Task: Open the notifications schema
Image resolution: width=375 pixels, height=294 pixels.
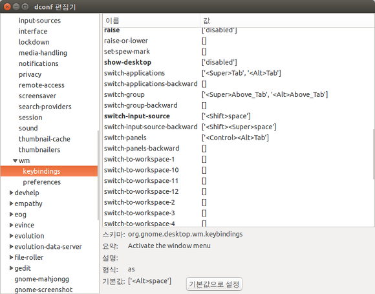Action: point(39,63)
